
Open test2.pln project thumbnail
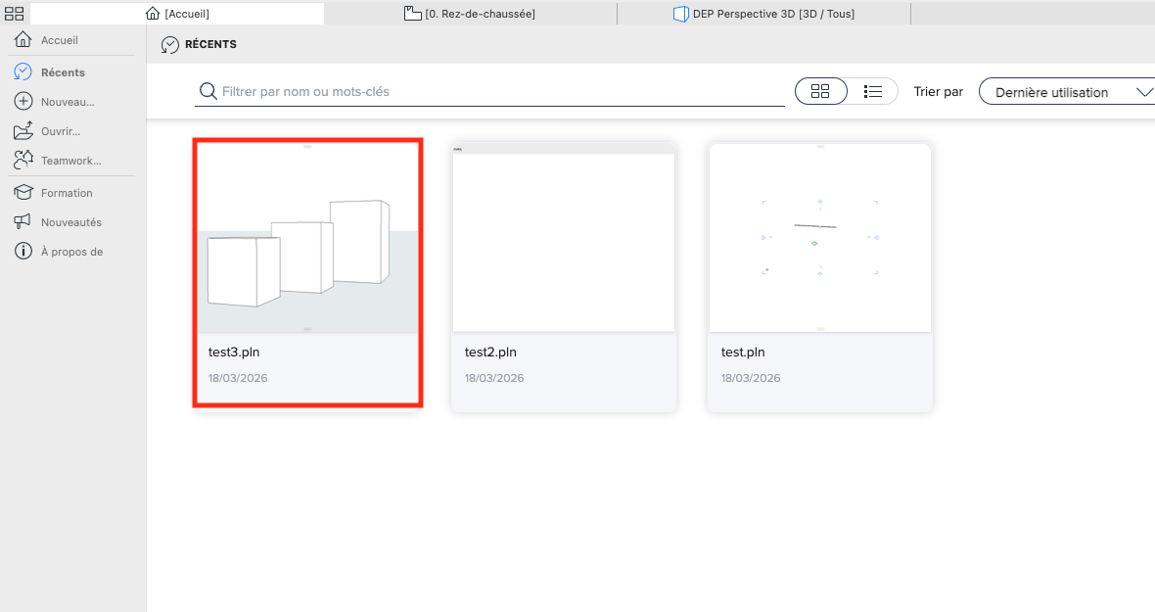point(564,237)
